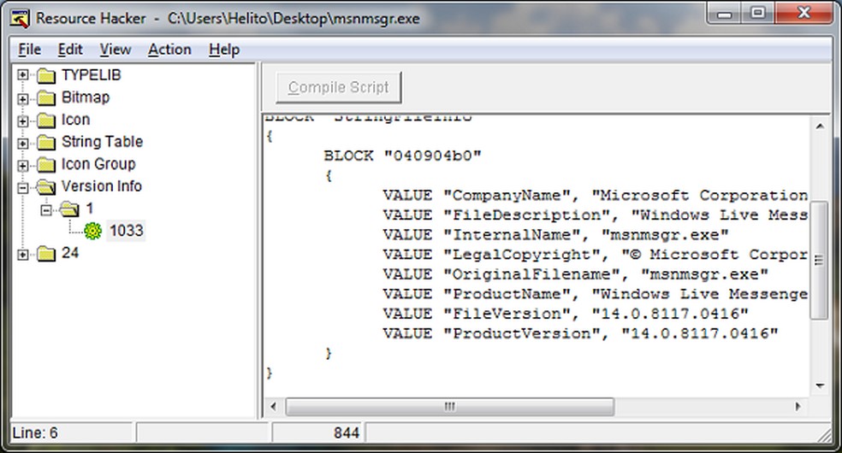Click the folder icon next to 24
842x453 pixels.
(x=46, y=254)
